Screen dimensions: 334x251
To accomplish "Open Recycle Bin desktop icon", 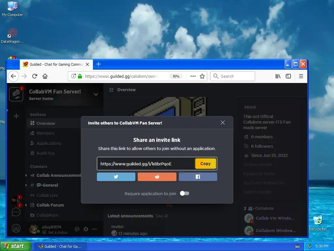I will pyautogui.click(x=318, y=223).
